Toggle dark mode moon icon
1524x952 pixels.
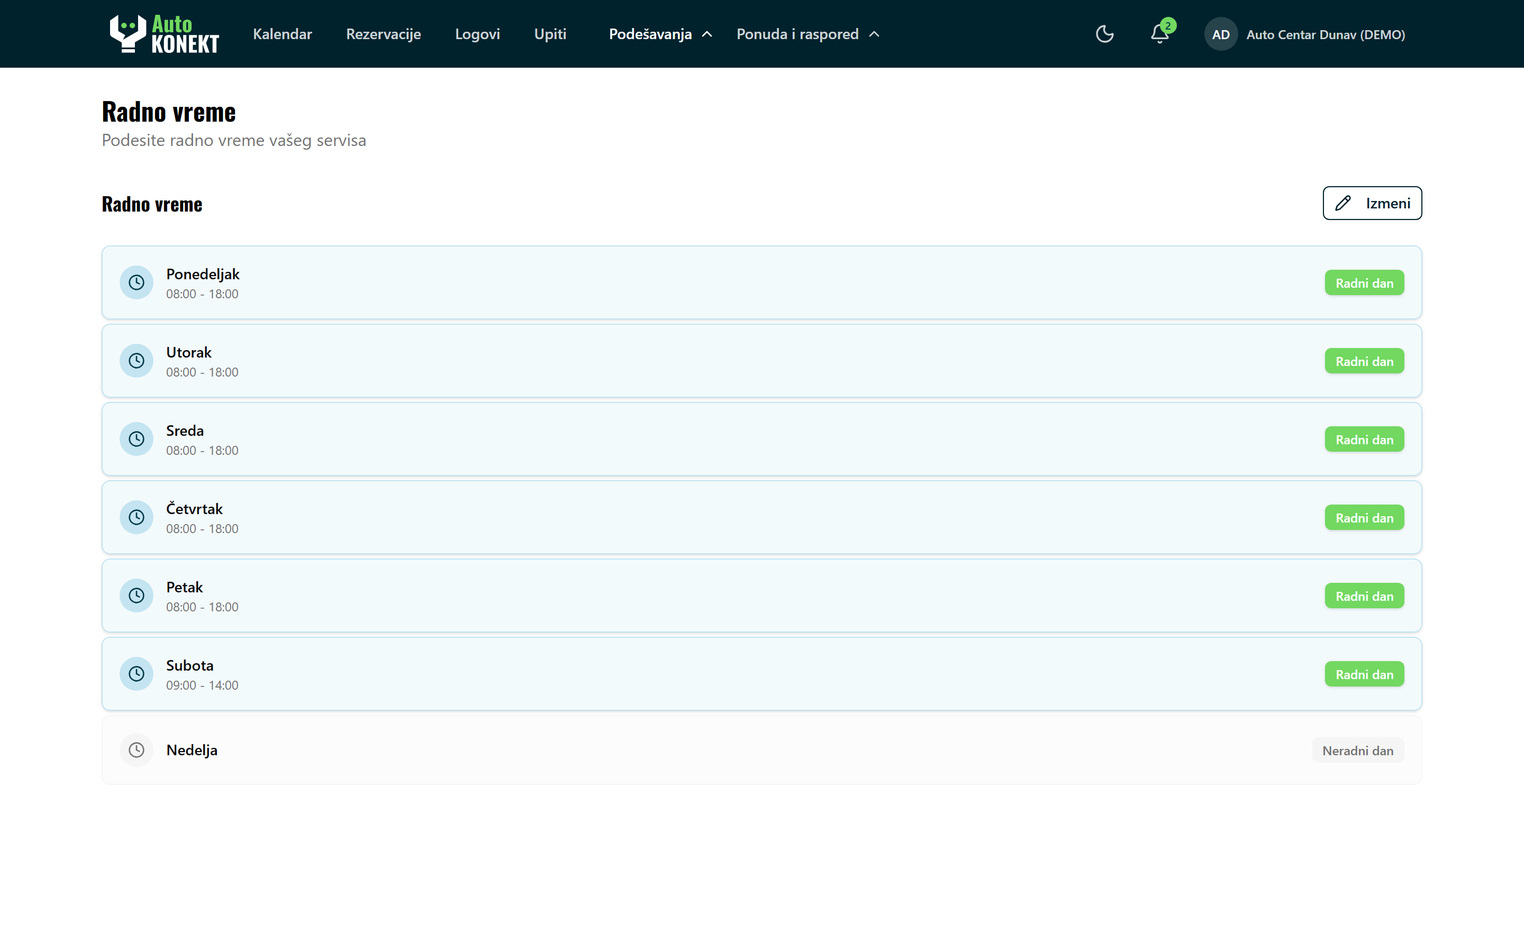pyautogui.click(x=1104, y=34)
